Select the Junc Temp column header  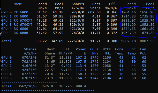click(132, 51)
